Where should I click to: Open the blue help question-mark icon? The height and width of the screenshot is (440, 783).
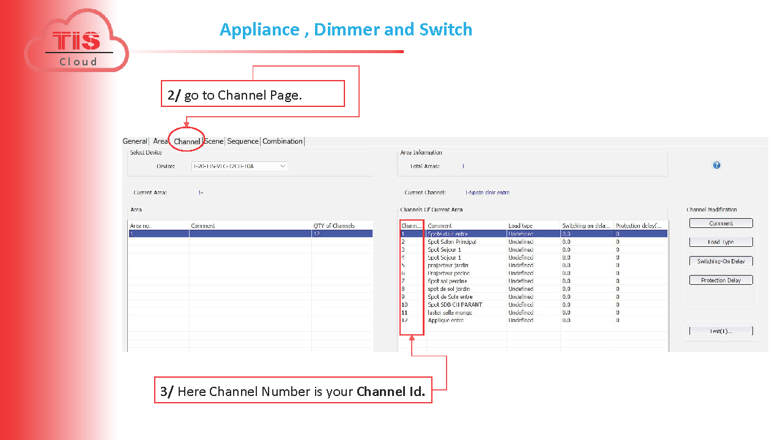click(716, 165)
